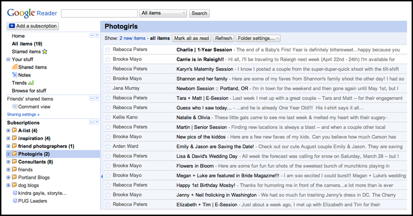
Task: Click in the search text field
Action: pos(99,13)
